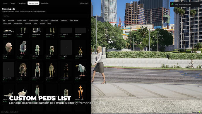Filter peds by Gang female
202x114 pixels.
(74, 21)
